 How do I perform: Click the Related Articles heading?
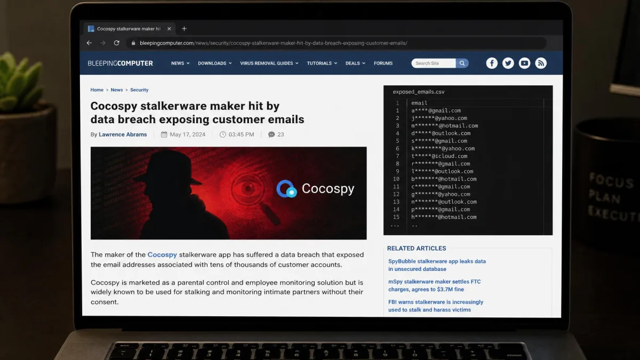pos(417,249)
